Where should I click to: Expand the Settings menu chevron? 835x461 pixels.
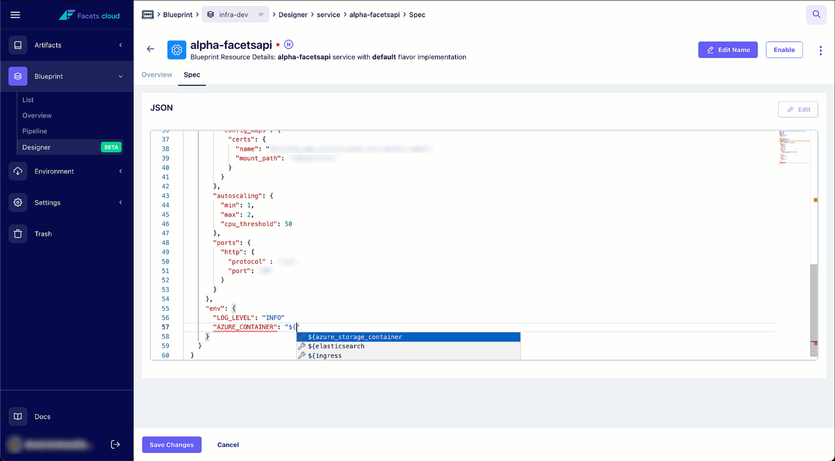click(120, 202)
